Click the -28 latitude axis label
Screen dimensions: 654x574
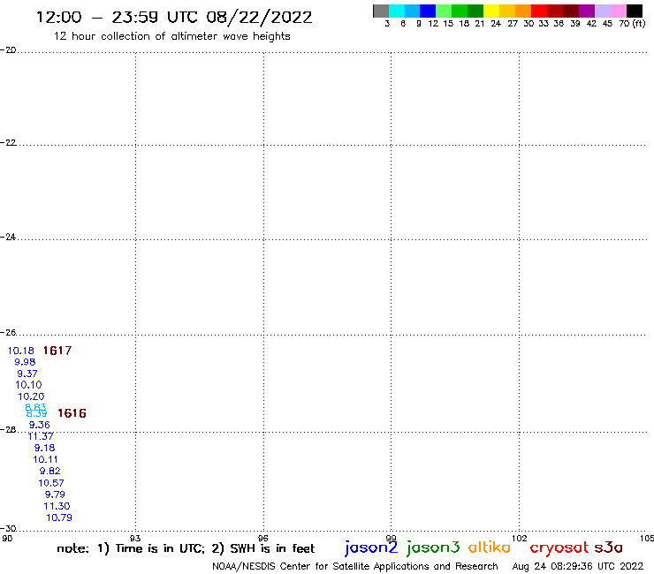(8, 429)
